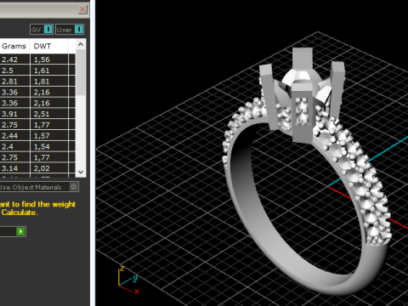
Task: Click the DWT column header
Action: [x=48, y=46]
